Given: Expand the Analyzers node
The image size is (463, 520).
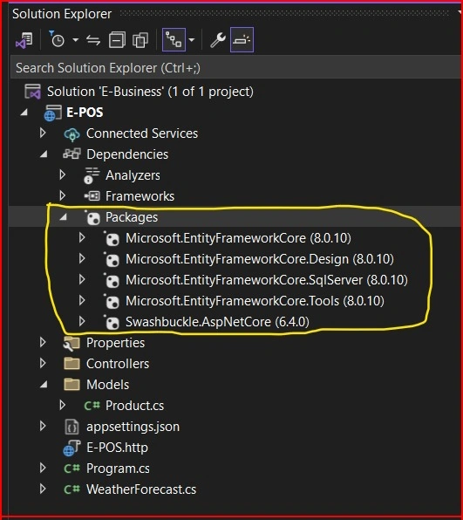Looking at the screenshot, I should point(62,174).
